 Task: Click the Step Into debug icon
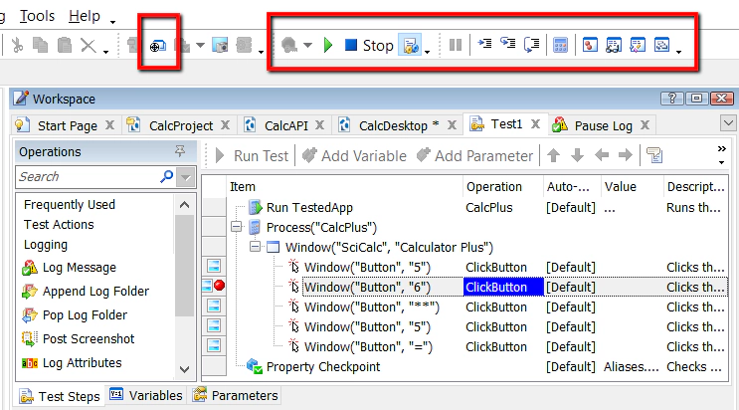[508, 44]
